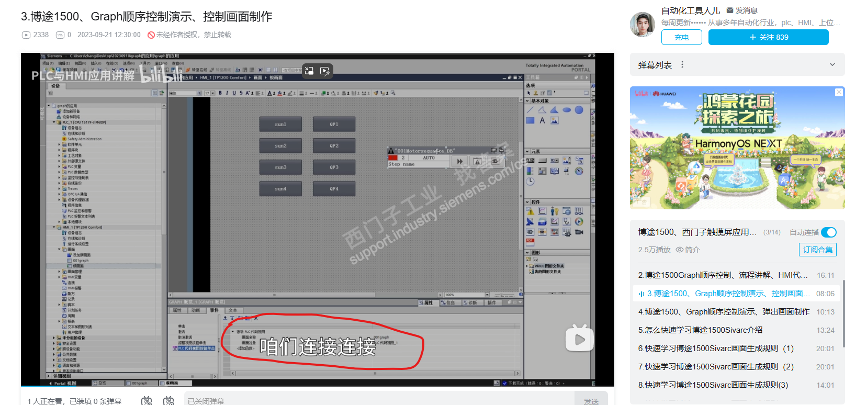Click the 发送 send danmaku button
Viewport: 867px width, 405px height.
pos(591,401)
